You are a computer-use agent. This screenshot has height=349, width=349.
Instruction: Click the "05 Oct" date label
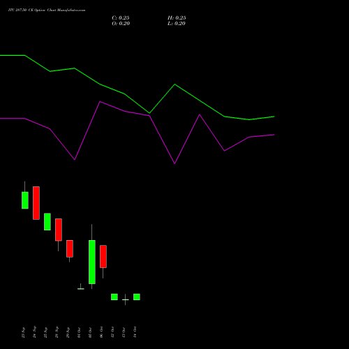point(90,333)
